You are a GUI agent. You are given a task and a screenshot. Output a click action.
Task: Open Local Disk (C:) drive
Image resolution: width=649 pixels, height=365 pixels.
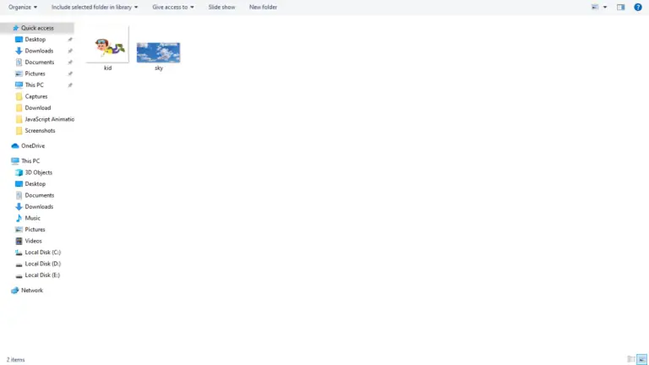click(x=42, y=252)
